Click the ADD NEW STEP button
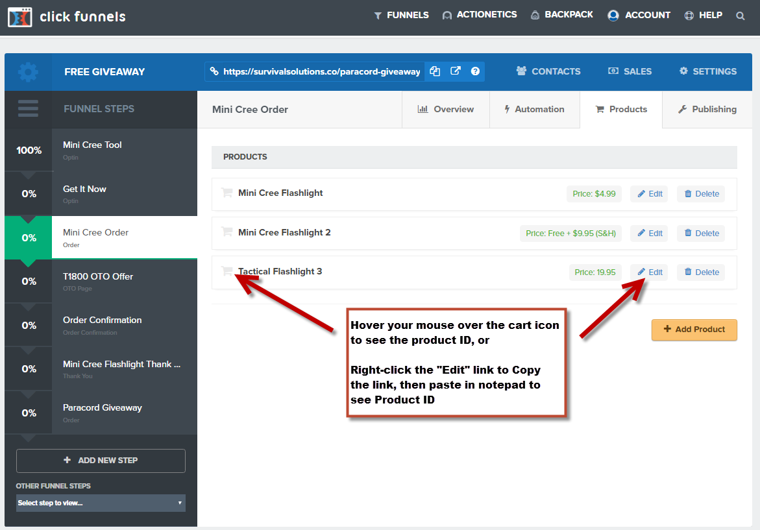 tap(101, 461)
